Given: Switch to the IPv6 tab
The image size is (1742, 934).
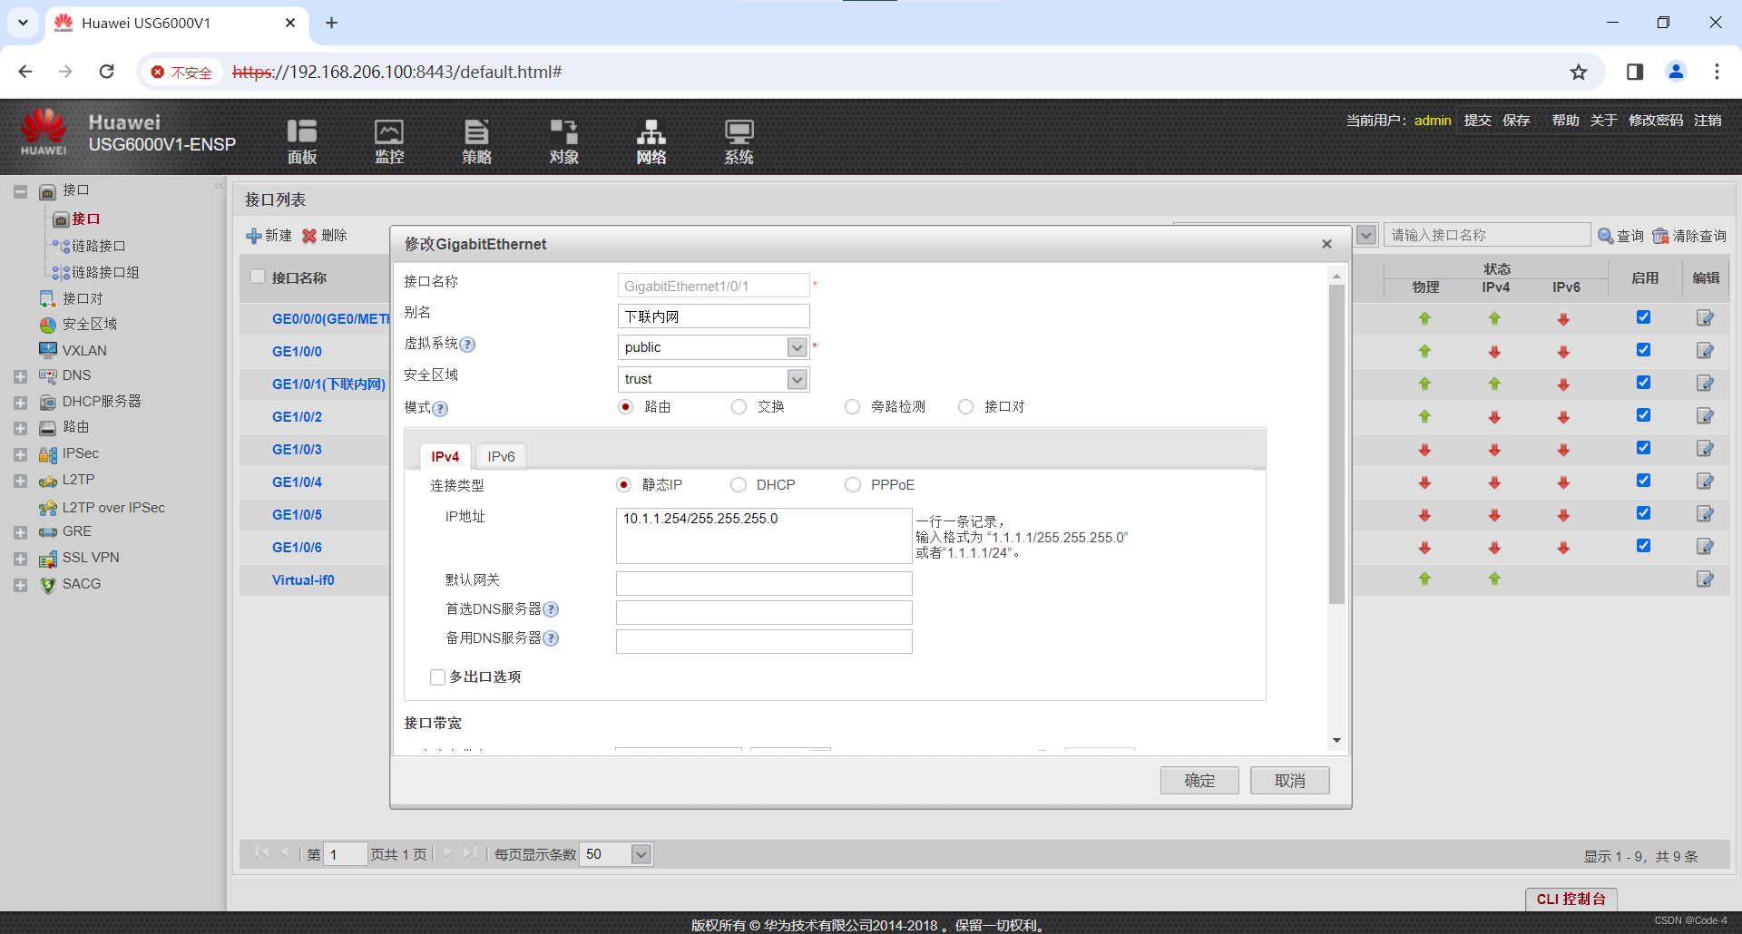Looking at the screenshot, I should coord(501,456).
